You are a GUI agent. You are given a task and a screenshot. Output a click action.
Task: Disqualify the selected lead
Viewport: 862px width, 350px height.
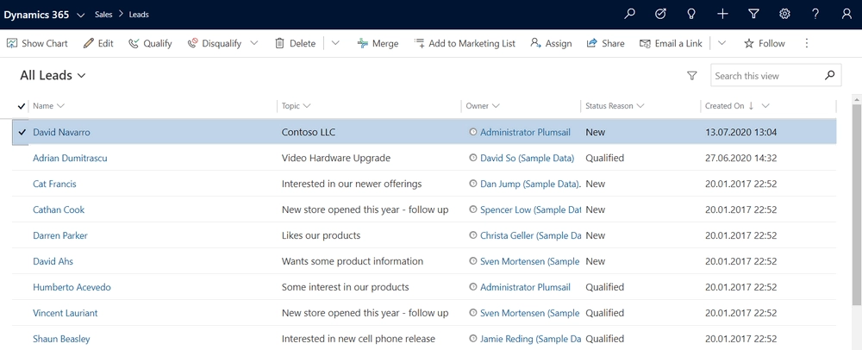click(215, 43)
